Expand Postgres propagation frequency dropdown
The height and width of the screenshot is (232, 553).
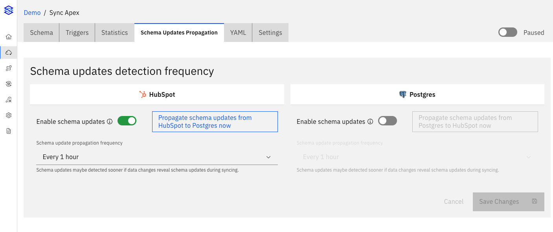click(x=417, y=157)
